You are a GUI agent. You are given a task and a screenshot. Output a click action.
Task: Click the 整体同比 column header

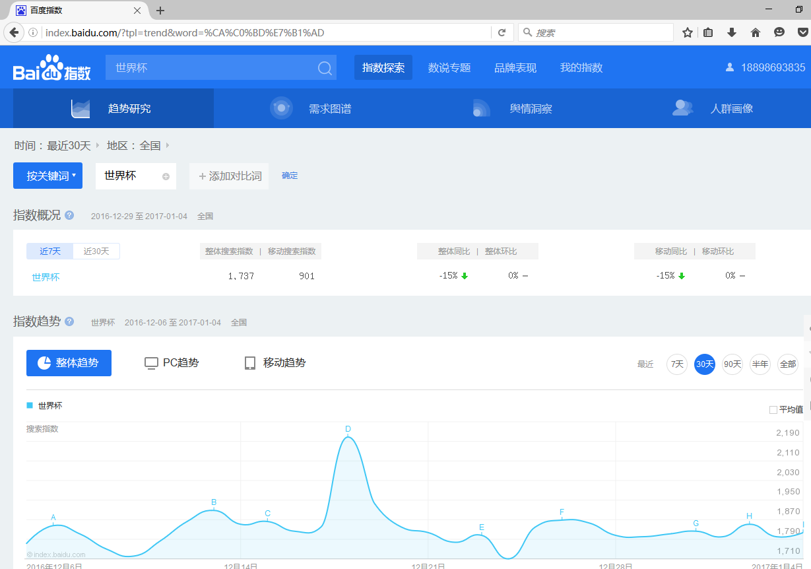(454, 251)
